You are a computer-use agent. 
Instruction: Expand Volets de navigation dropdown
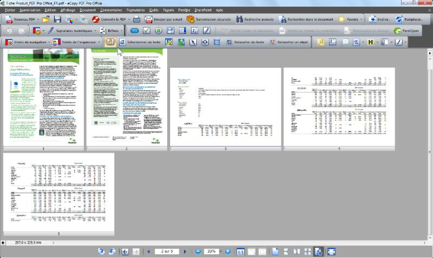(x=49, y=42)
